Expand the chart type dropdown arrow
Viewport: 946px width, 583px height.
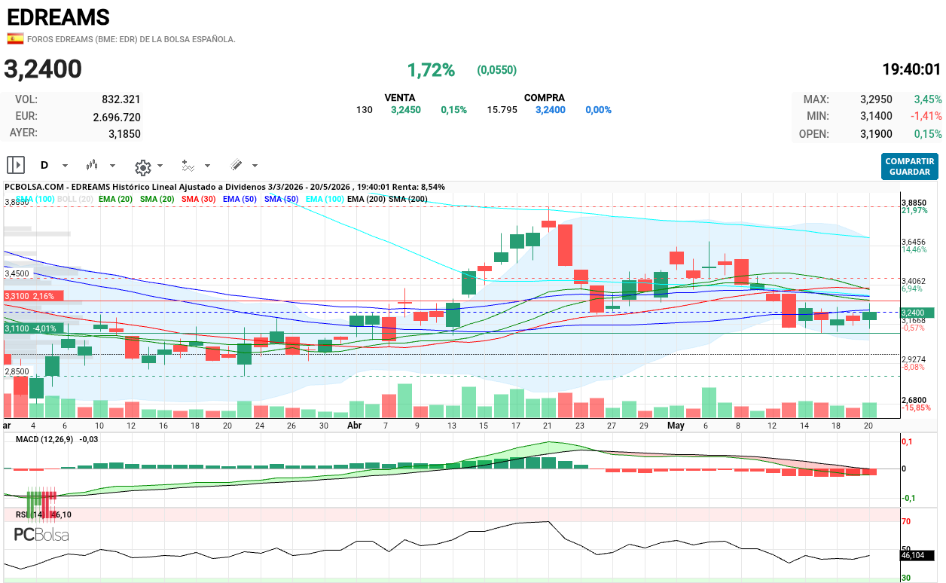pos(113,166)
